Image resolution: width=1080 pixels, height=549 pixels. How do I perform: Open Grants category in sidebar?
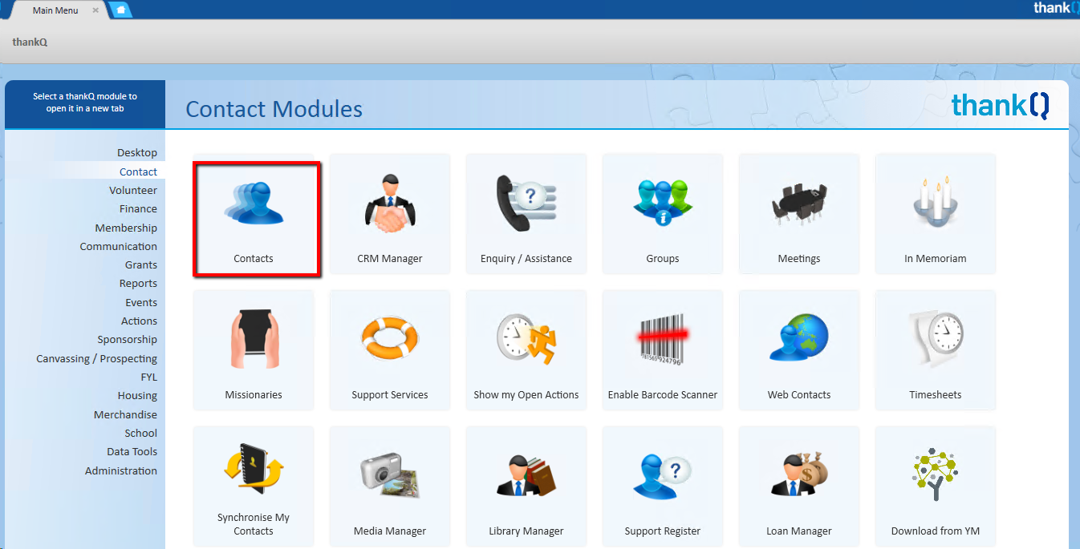(x=141, y=264)
